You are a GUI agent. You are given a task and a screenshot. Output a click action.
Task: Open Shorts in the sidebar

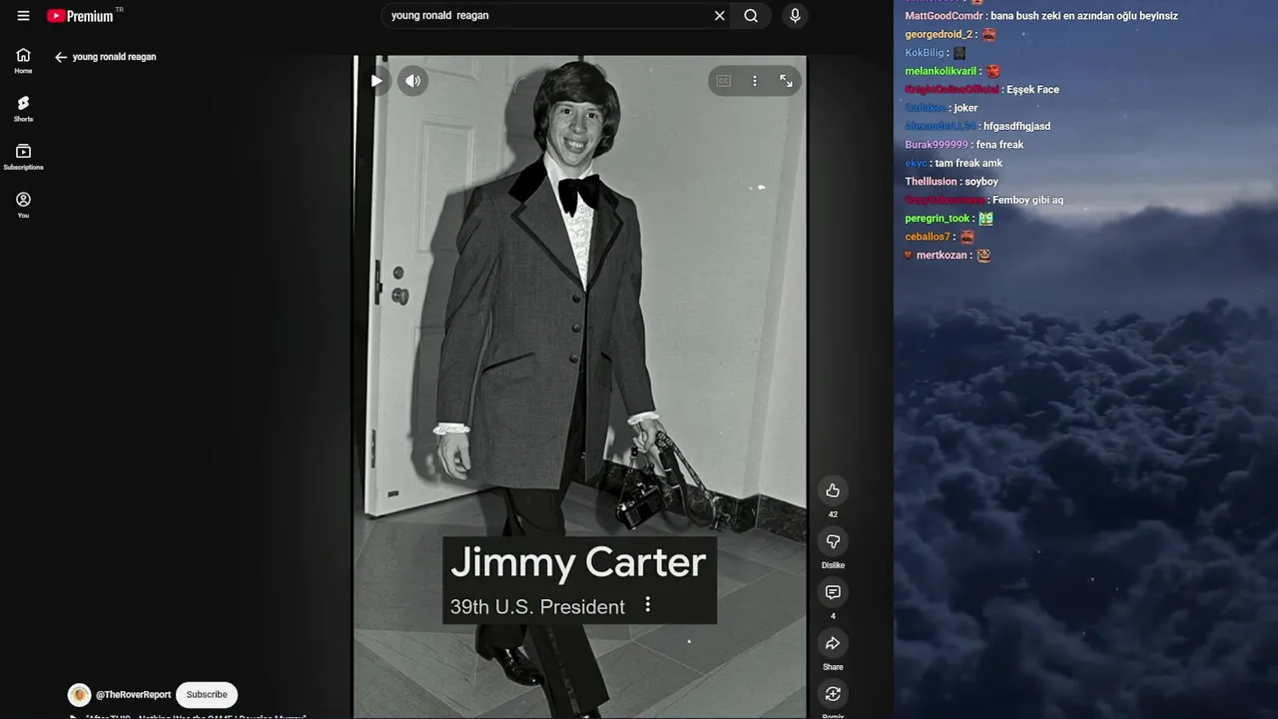(x=23, y=109)
